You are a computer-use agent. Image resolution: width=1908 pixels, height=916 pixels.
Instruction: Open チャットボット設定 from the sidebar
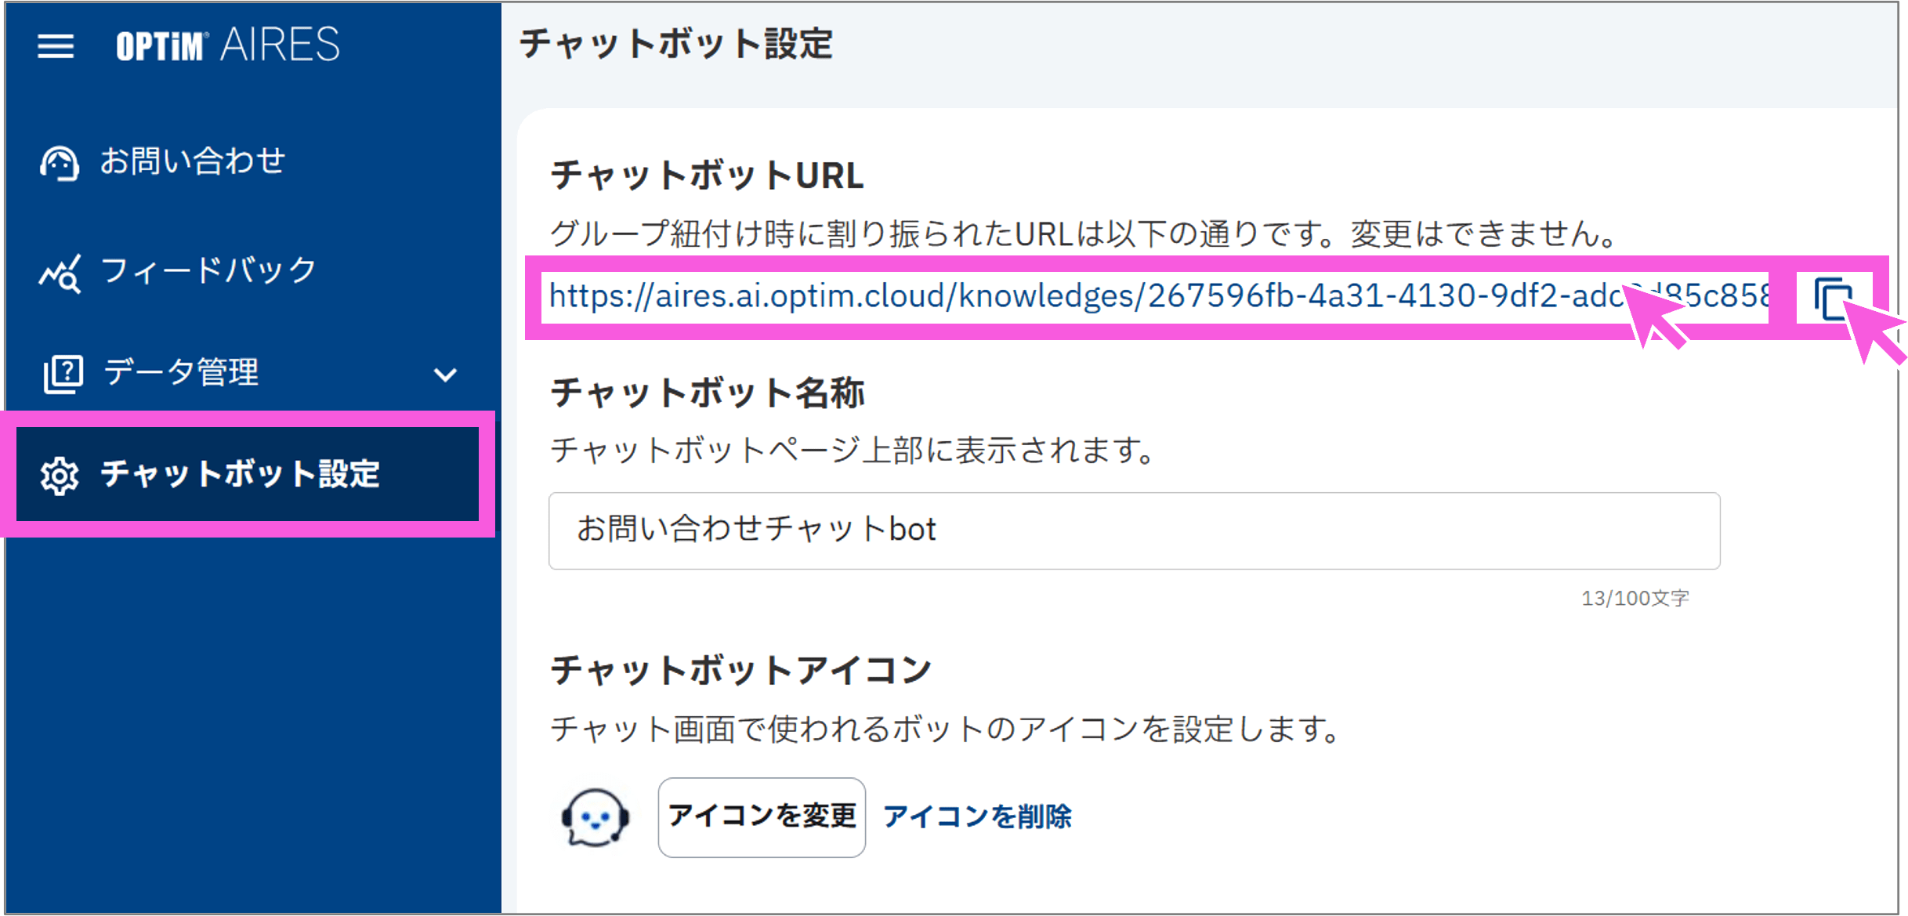[241, 476]
